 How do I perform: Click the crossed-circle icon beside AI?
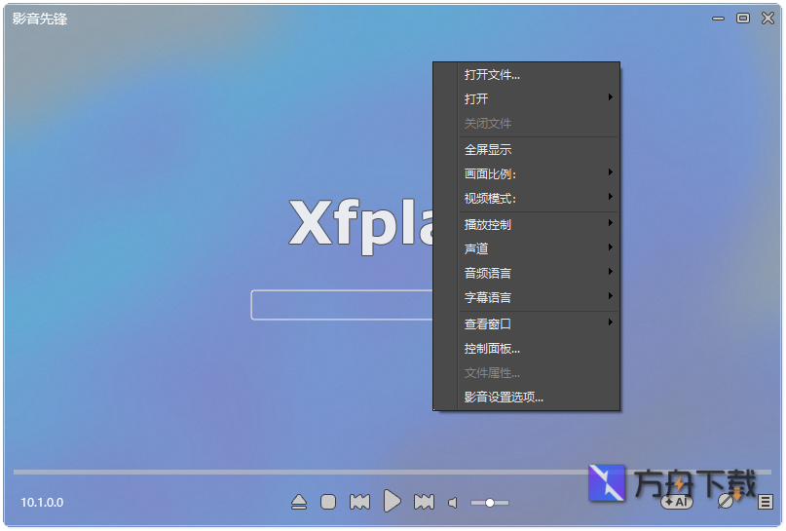[726, 502]
